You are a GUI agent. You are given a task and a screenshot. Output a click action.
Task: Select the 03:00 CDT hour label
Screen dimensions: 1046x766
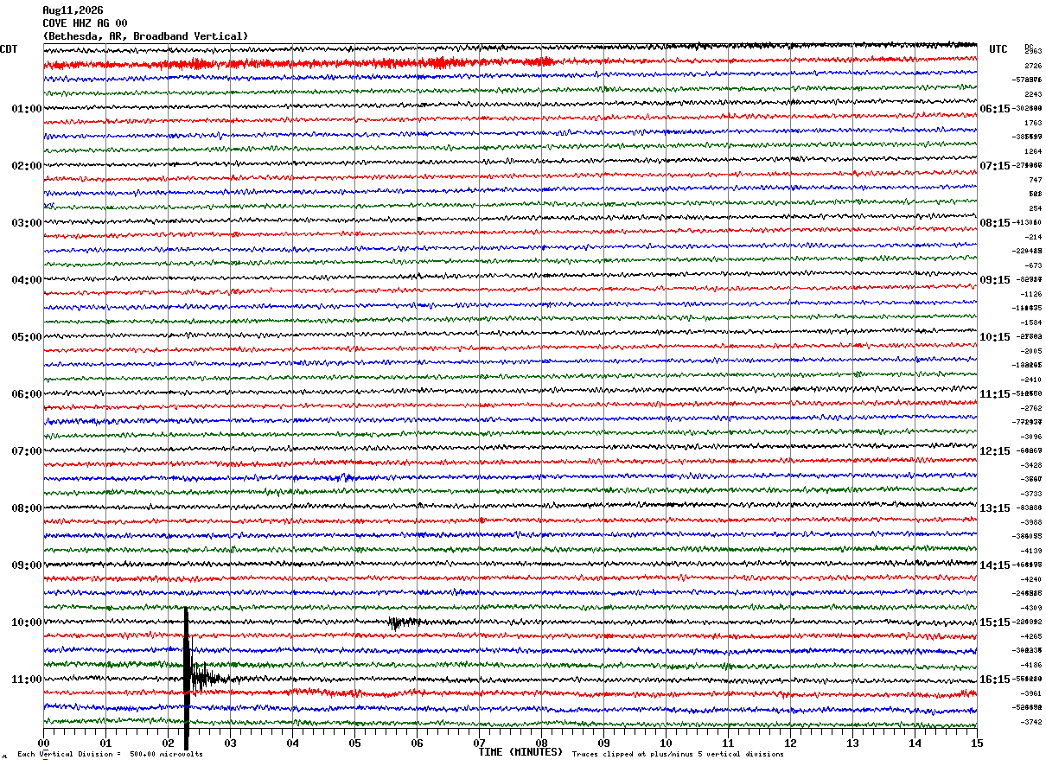(27, 223)
